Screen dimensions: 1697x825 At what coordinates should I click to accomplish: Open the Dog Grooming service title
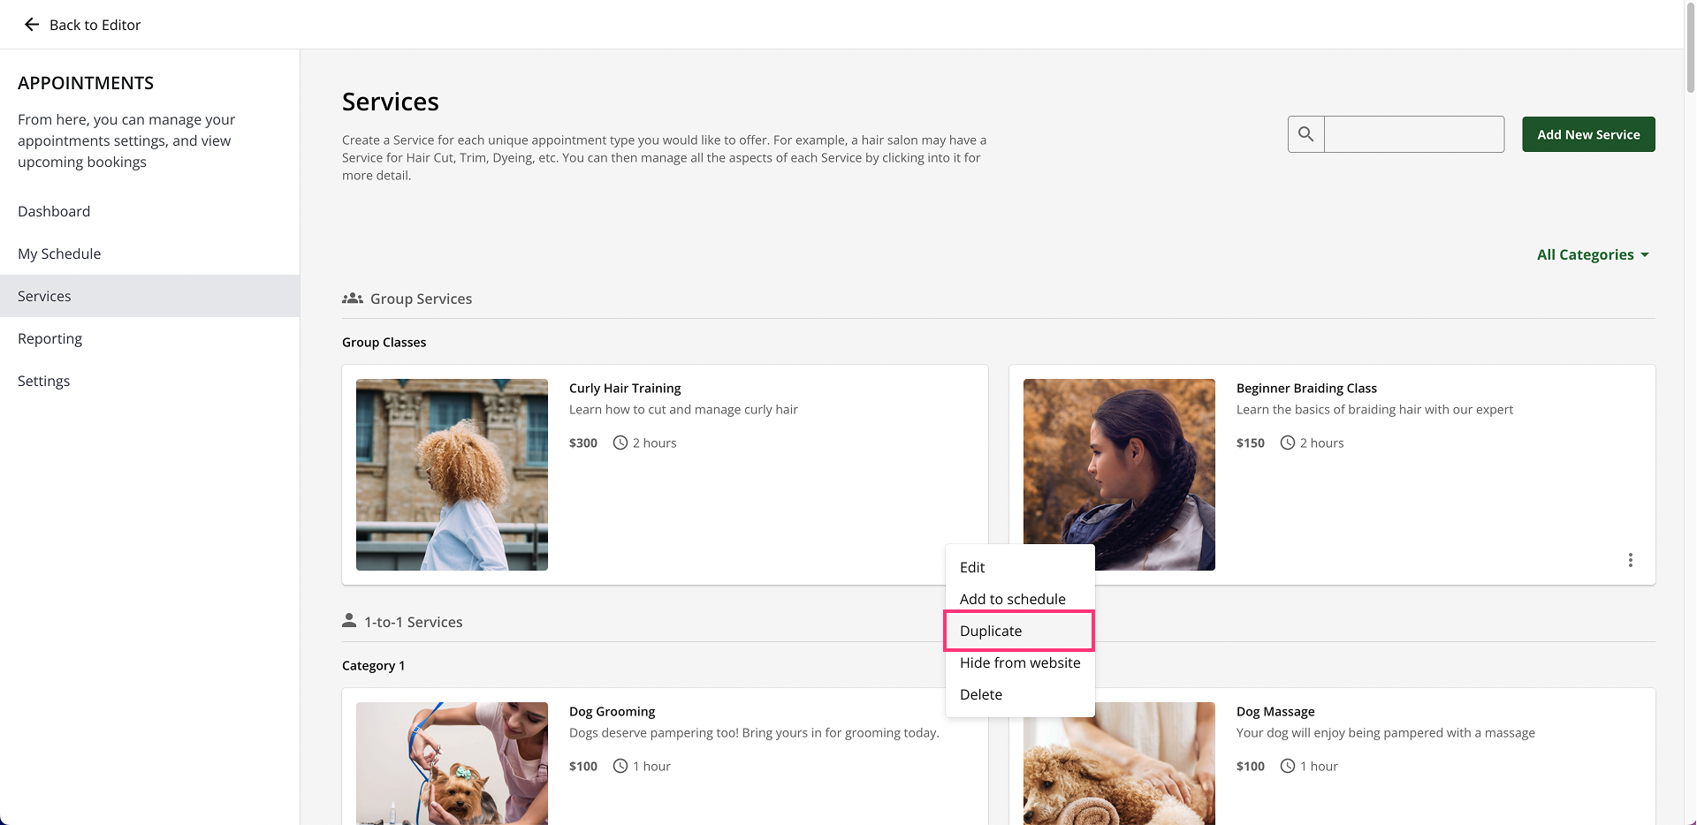point(613,711)
